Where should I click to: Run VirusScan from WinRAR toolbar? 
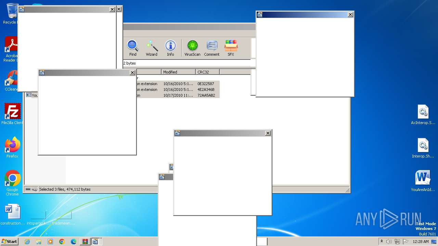click(192, 48)
